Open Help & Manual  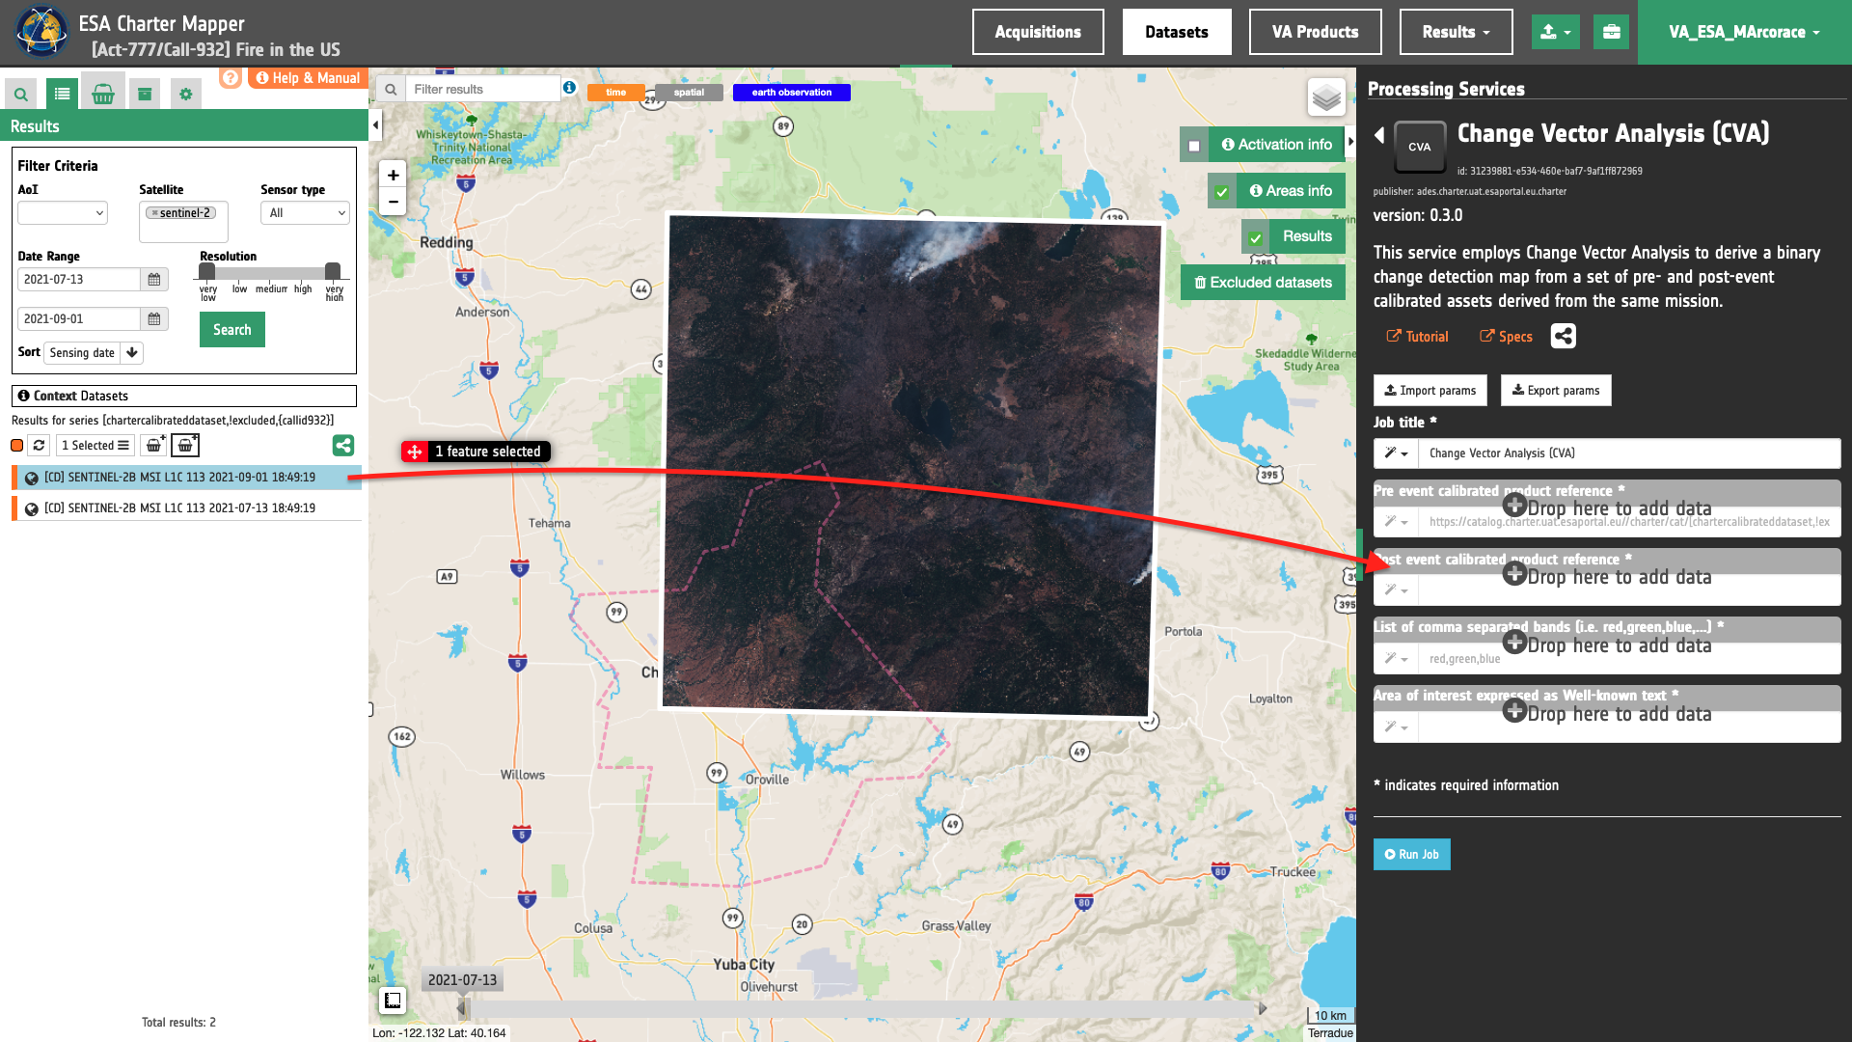(308, 78)
